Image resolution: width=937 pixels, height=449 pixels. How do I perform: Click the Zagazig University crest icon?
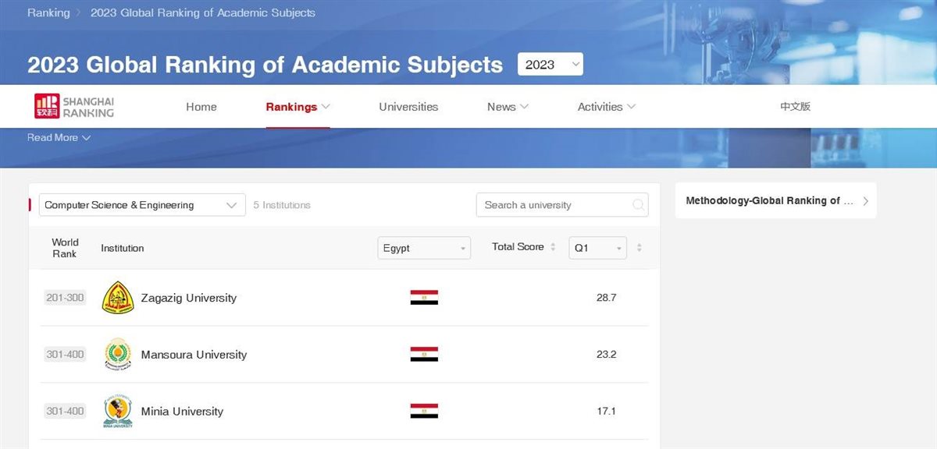click(x=118, y=298)
